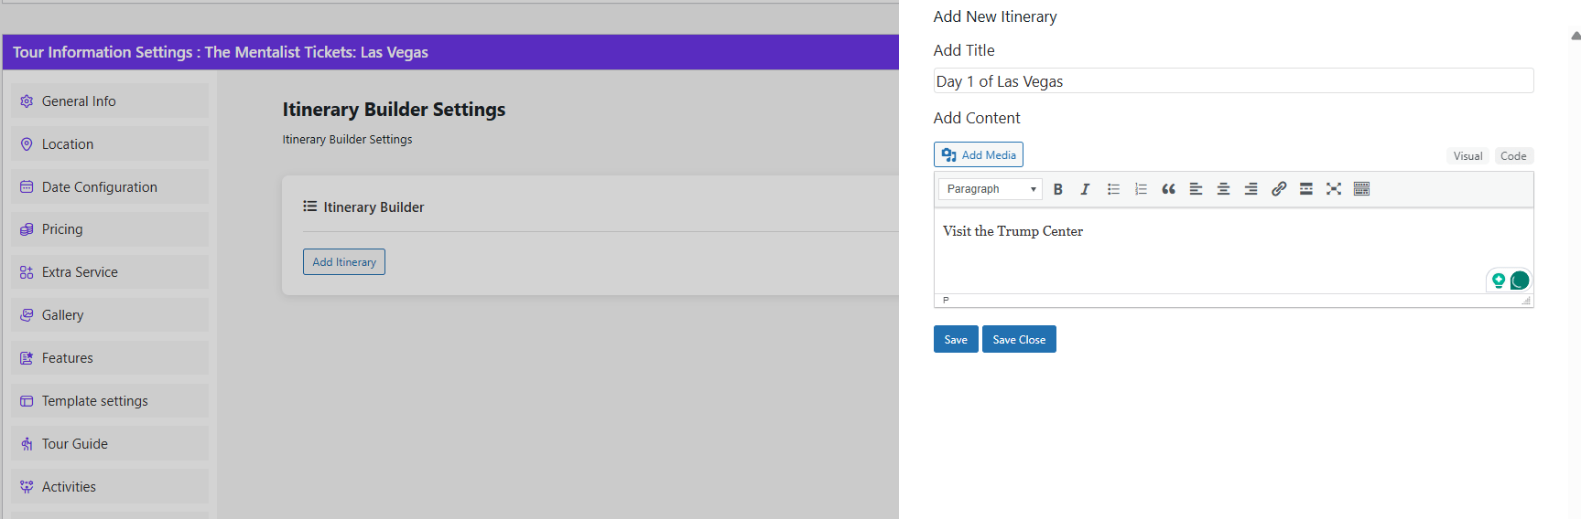Click the insert link icon

[x=1279, y=189]
